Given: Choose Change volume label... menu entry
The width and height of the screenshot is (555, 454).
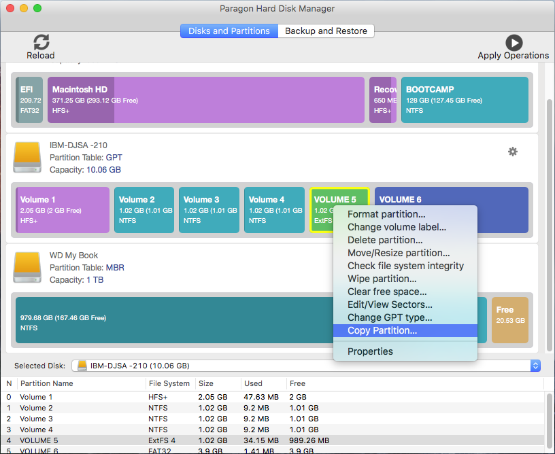Looking at the screenshot, I should pos(405,227).
